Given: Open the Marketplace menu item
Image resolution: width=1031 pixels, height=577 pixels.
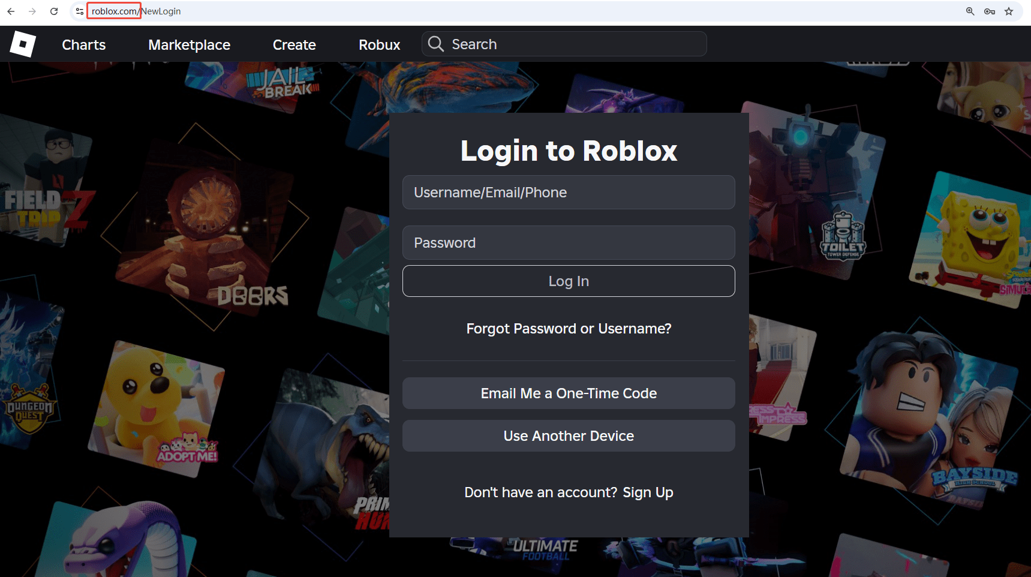Looking at the screenshot, I should tap(190, 45).
